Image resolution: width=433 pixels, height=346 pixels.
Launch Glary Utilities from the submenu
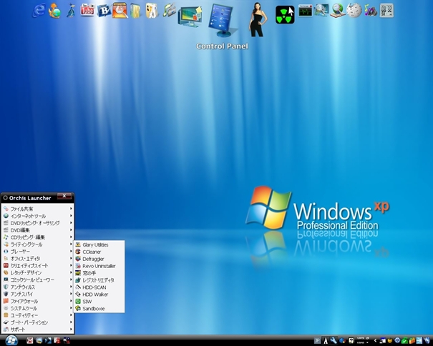point(99,244)
